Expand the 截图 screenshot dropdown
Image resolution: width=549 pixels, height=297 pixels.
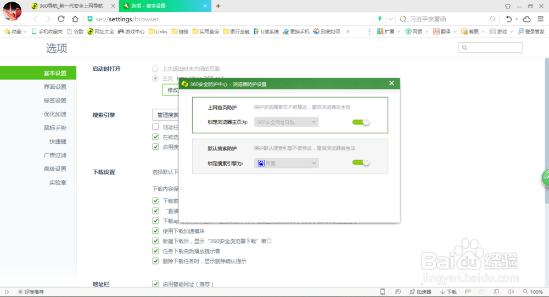pyautogui.click(x=483, y=31)
